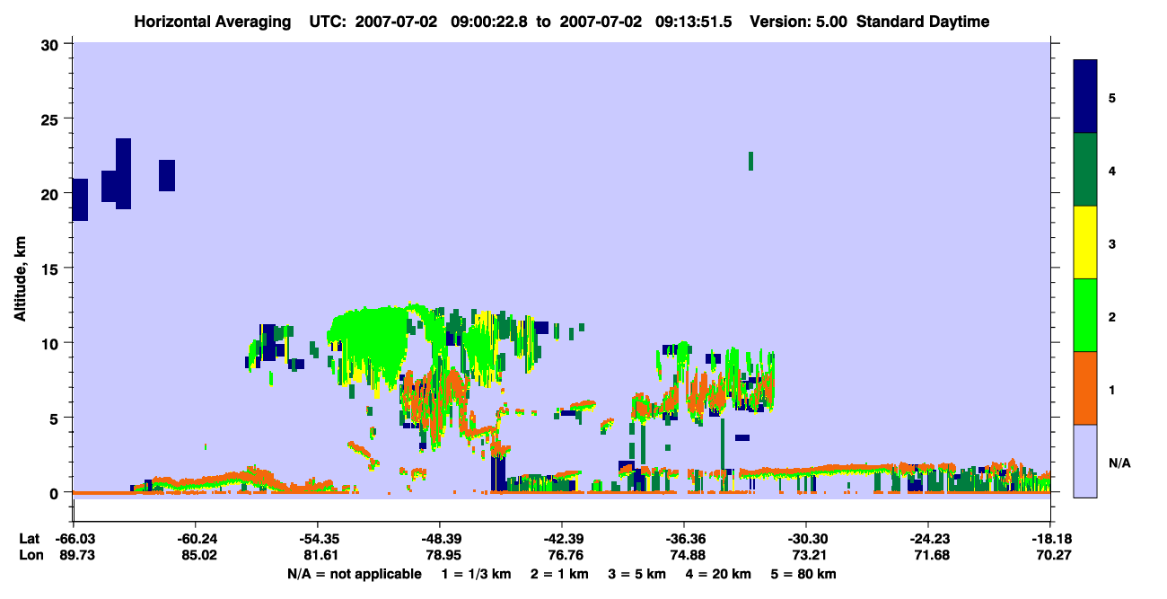Click the altitude tick label 30
This screenshot has width=1167, height=599.
point(52,44)
